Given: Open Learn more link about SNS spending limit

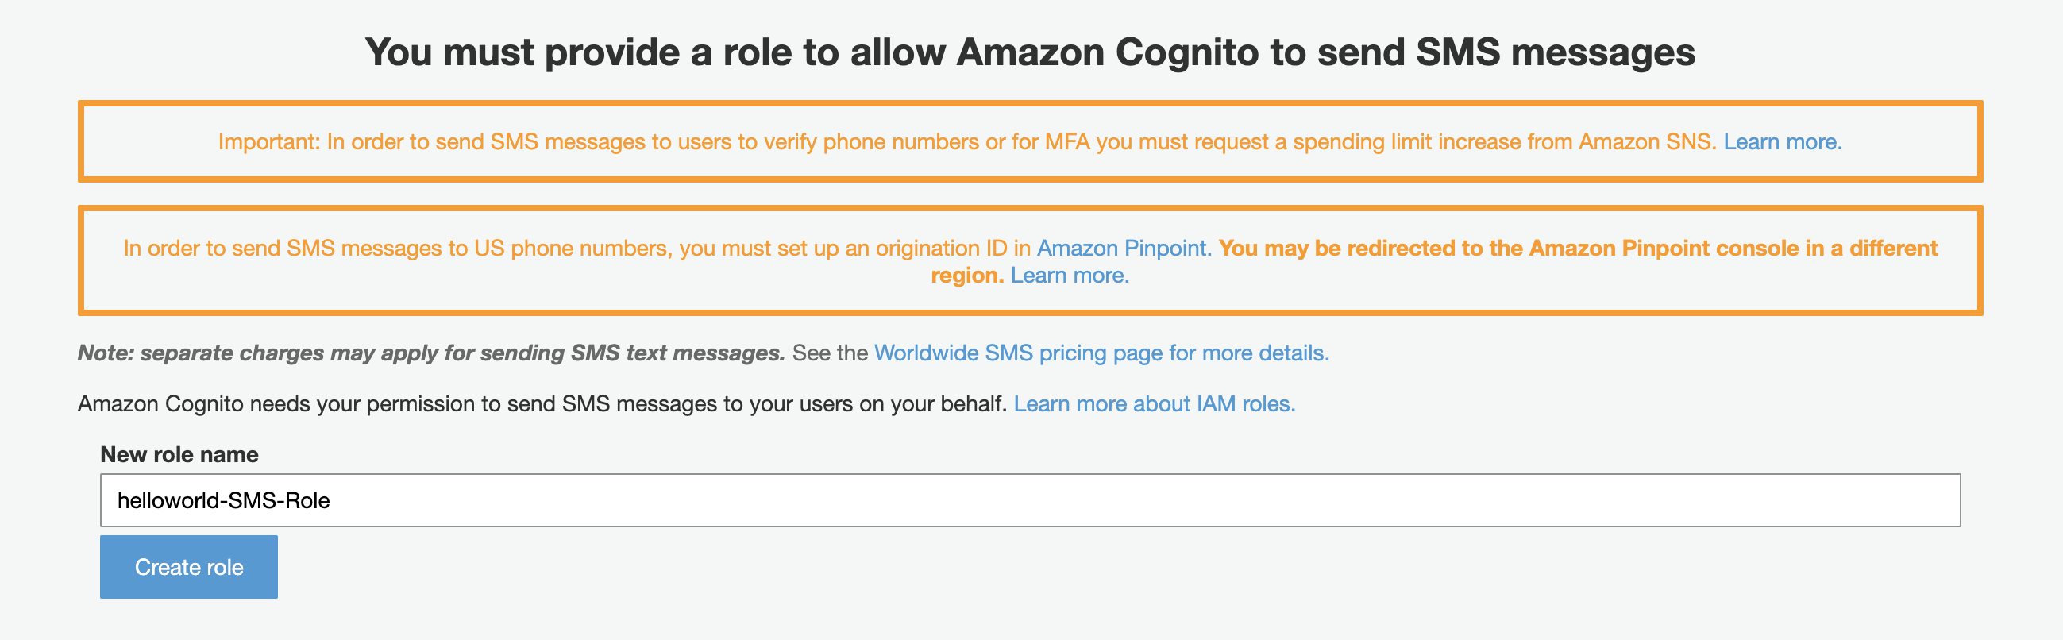Looking at the screenshot, I should coord(1783,142).
